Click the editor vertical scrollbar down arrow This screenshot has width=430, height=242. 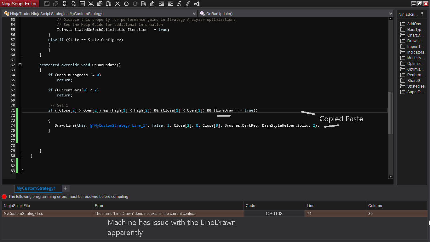tap(391, 177)
